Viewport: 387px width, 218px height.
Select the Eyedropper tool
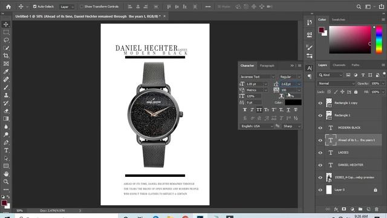[x=6, y=71]
